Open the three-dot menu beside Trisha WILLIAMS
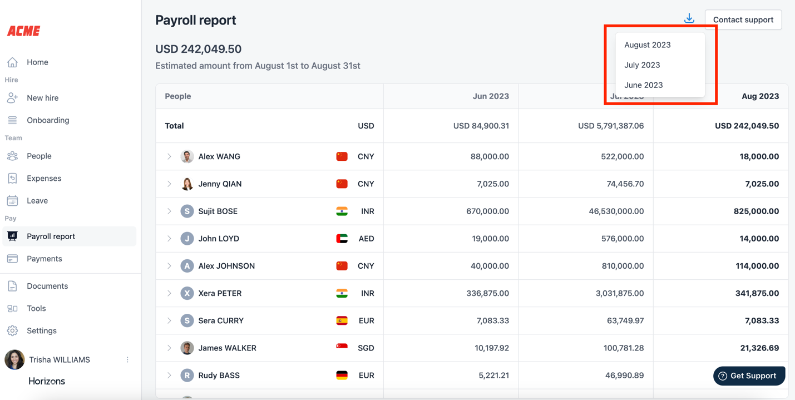 pyautogui.click(x=127, y=360)
